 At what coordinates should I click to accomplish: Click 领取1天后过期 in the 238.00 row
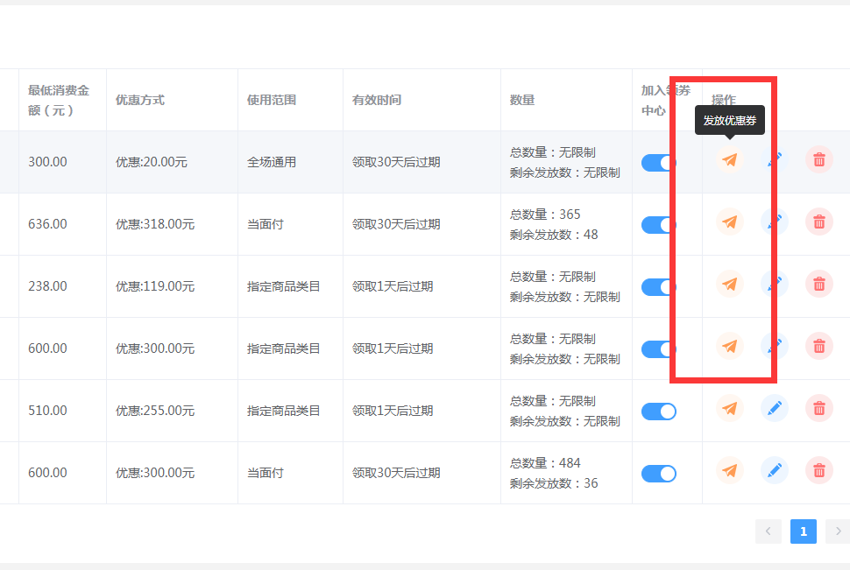click(x=393, y=286)
